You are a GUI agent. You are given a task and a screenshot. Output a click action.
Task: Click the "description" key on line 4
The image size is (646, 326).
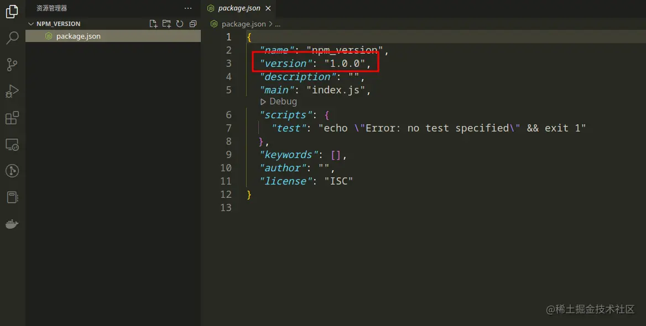click(x=298, y=77)
